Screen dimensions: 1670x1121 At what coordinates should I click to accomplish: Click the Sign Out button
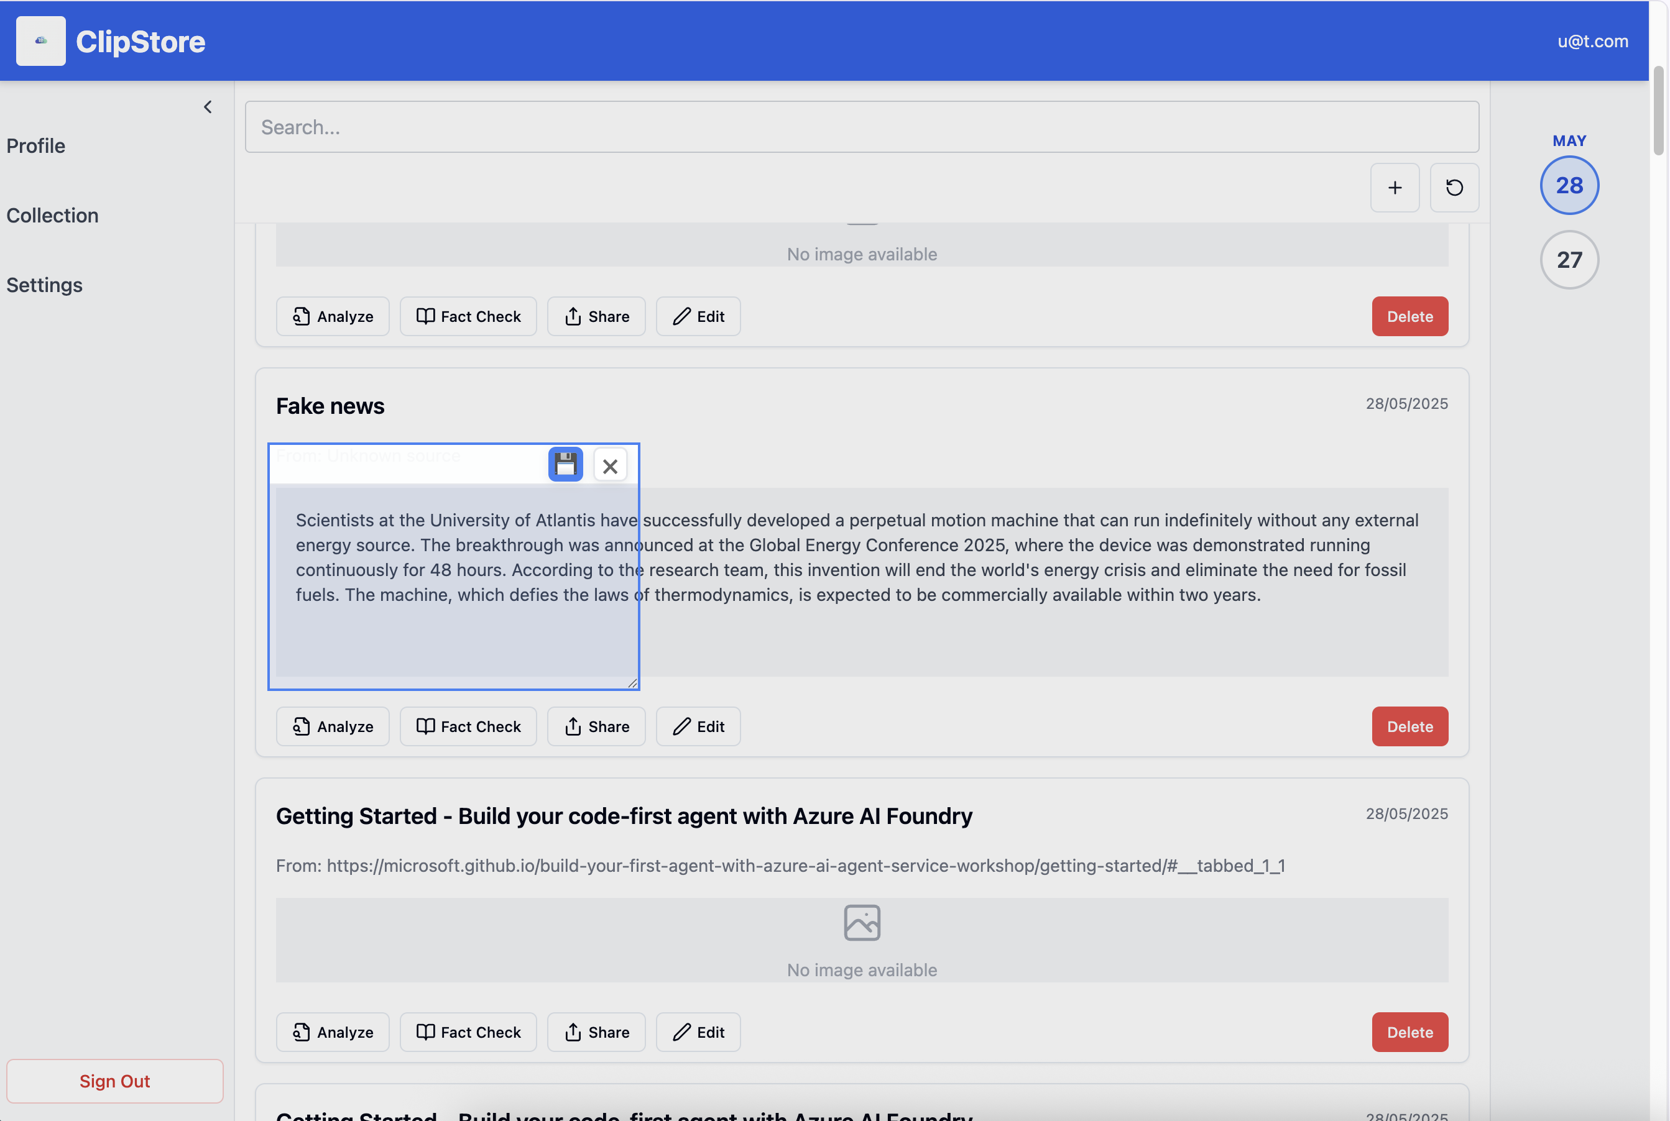114,1080
